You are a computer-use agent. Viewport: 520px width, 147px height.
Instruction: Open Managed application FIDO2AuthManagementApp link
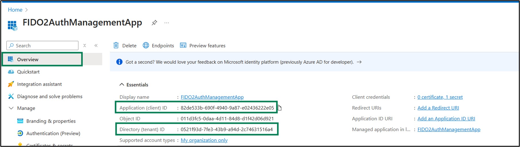tap(449, 129)
